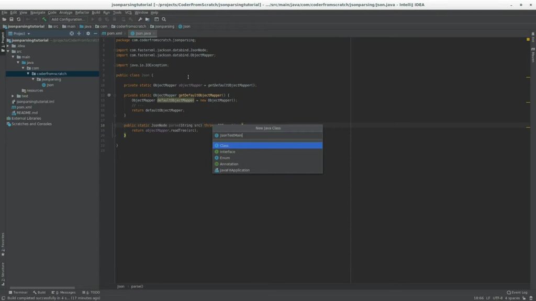Select Enum in the New Java Class popup
This screenshot has width=536, height=301.
point(225,158)
